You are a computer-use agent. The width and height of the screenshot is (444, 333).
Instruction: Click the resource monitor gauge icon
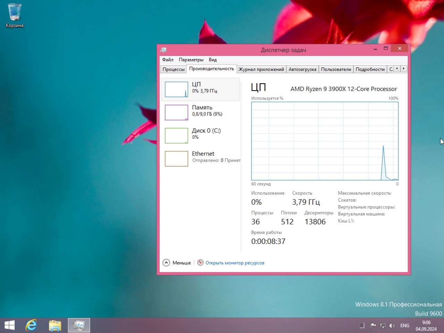click(200, 263)
